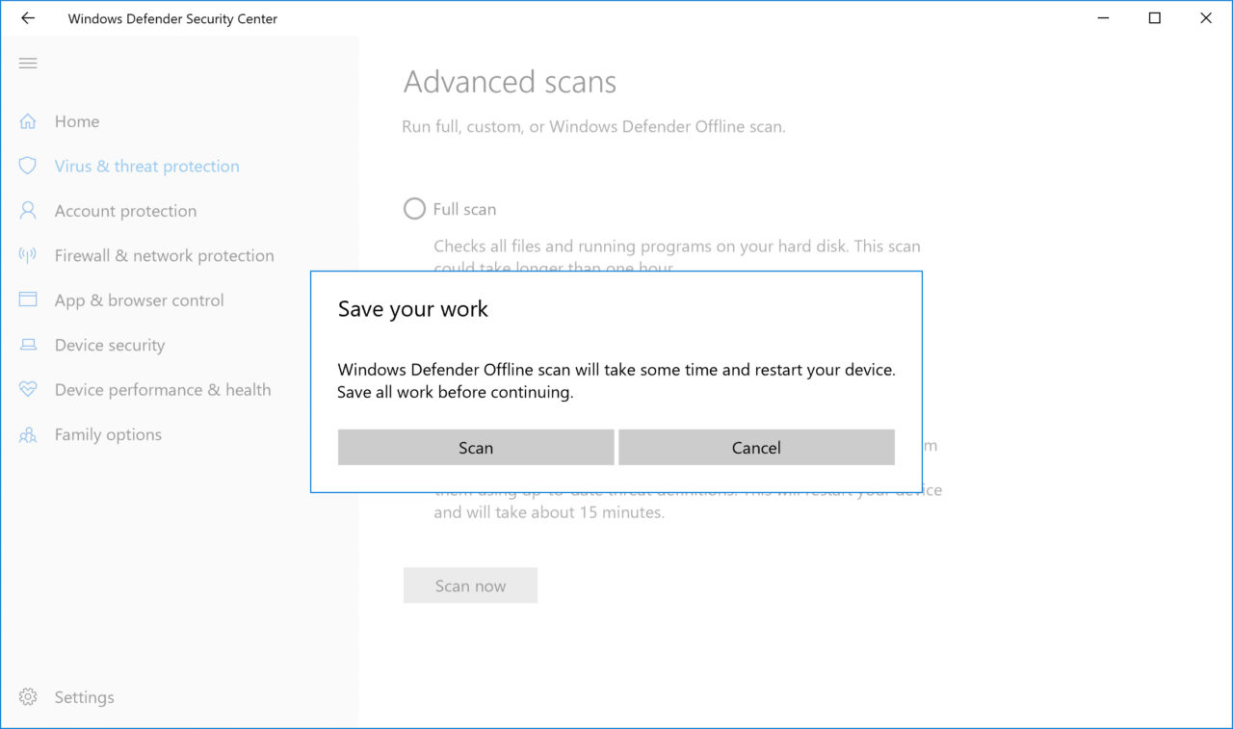Screen dimensions: 1233x729
Task: Maximize the Security Center window
Action: [1155, 18]
